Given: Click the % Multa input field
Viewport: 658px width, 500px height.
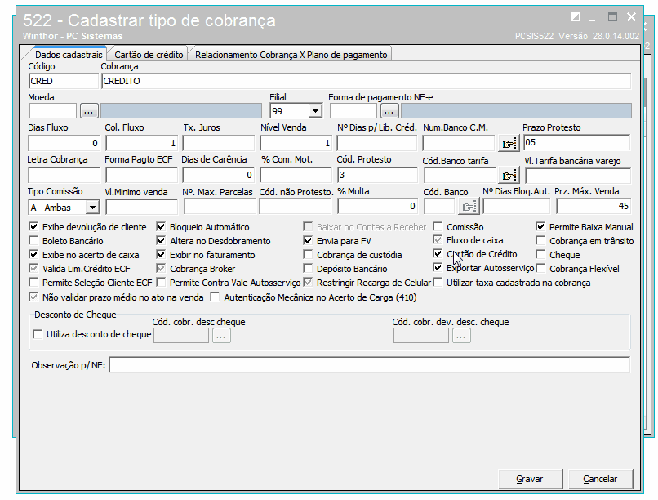Looking at the screenshot, I should pyautogui.click(x=377, y=206).
